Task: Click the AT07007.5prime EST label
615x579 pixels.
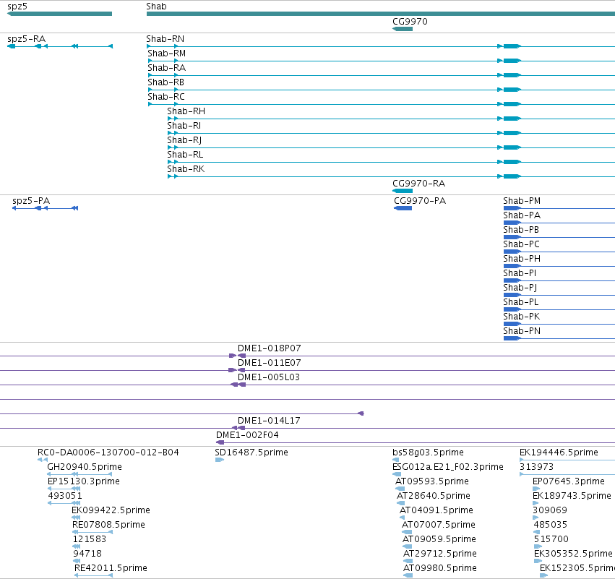Action: coord(439,525)
